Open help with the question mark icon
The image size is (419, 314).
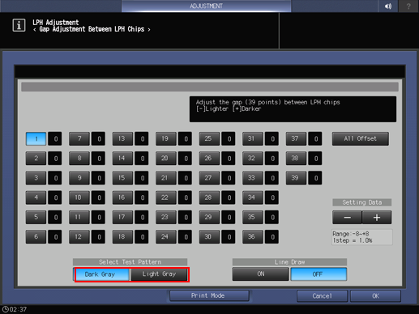click(x=408, y=6)
